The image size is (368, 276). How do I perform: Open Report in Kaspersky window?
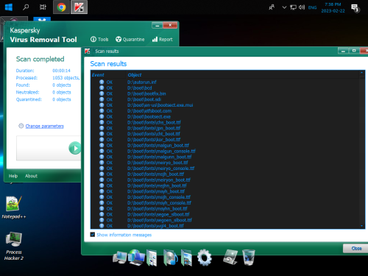coord(163,39)
